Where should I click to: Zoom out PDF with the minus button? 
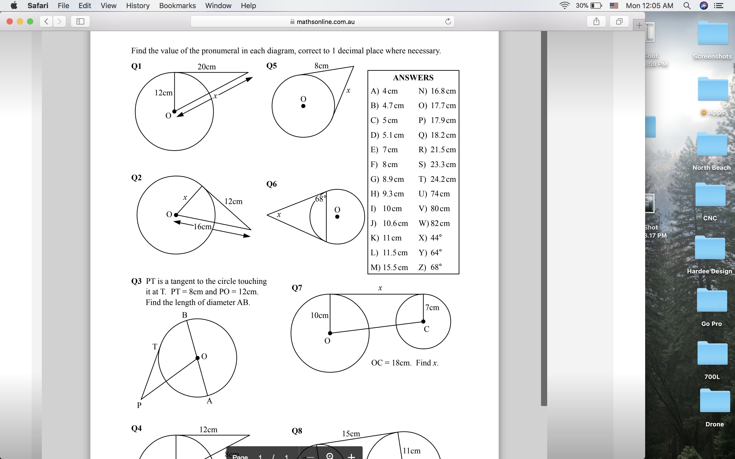[310, 456]
